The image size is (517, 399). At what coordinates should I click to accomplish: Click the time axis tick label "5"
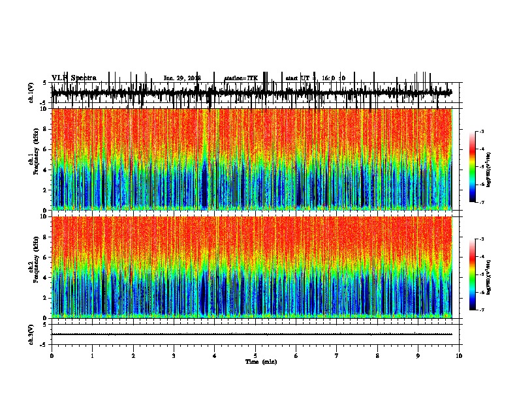pyautogui.click(x=255, y=356)
